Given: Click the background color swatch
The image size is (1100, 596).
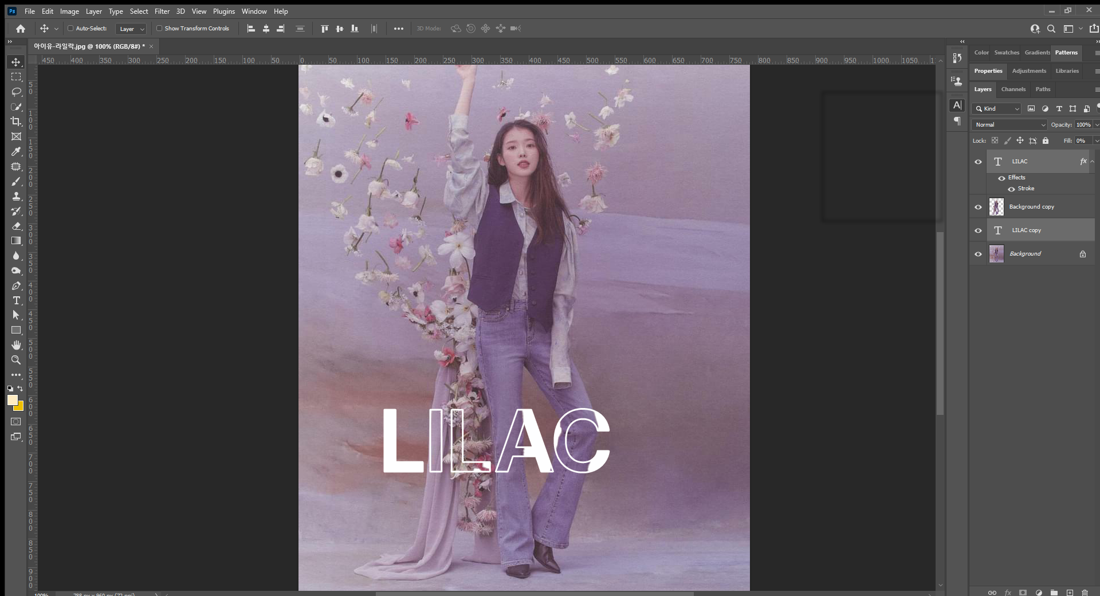Looking at the screenshot, I should coord(20,407).
